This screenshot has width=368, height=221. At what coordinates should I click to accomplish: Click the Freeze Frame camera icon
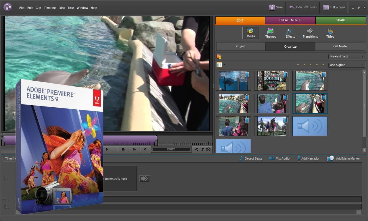[x=208, y=149]
